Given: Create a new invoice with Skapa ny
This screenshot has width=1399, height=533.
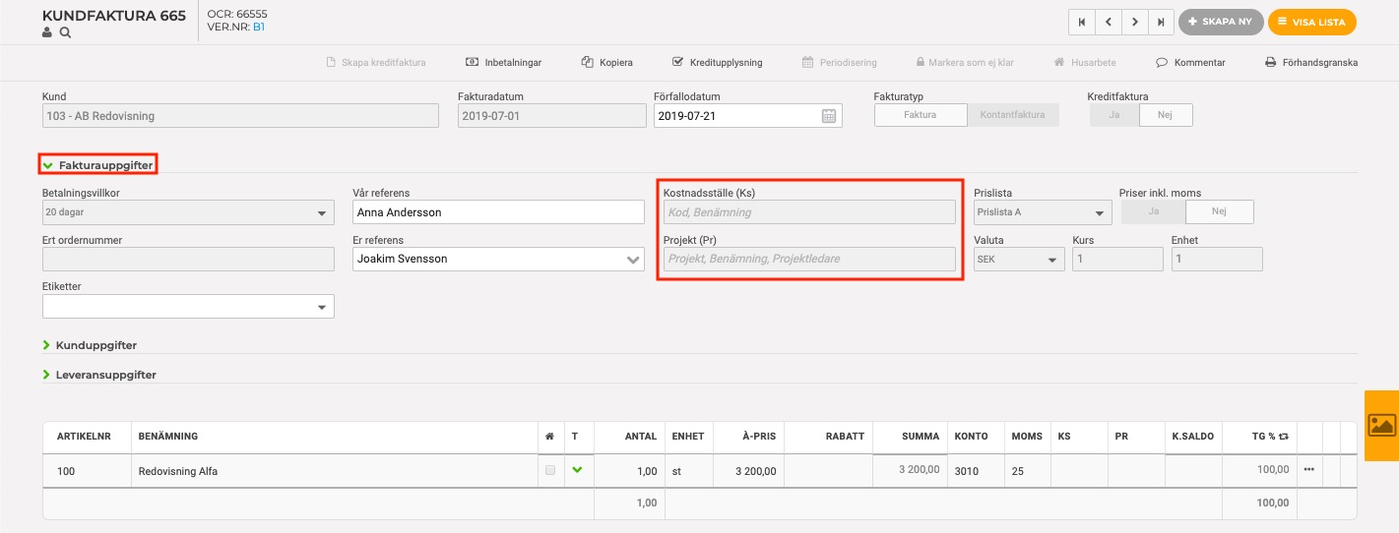Looking at the screenshot, I should pos(1221,22).
